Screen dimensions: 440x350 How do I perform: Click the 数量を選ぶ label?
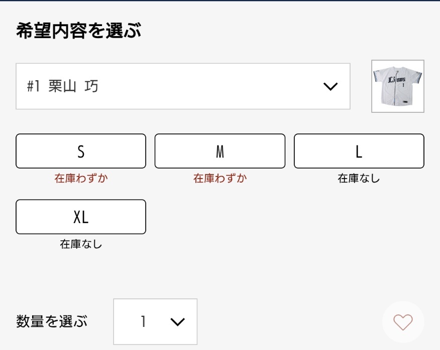[52, 321]
